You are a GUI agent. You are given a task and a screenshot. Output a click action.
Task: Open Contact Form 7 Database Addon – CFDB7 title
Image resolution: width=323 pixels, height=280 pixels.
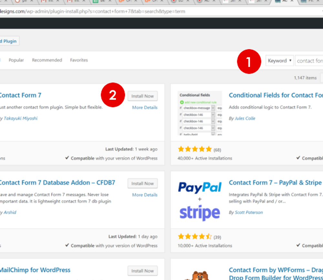57,182
